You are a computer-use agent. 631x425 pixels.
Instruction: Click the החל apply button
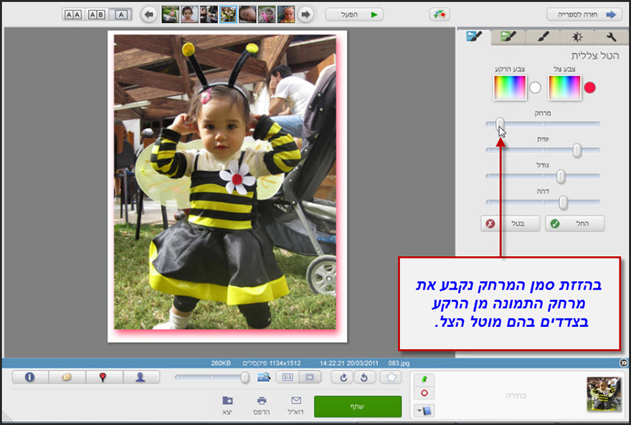tap(574, 223)
